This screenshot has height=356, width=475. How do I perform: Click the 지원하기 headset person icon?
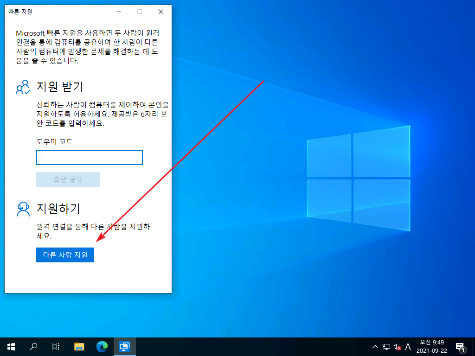point(23,209)
